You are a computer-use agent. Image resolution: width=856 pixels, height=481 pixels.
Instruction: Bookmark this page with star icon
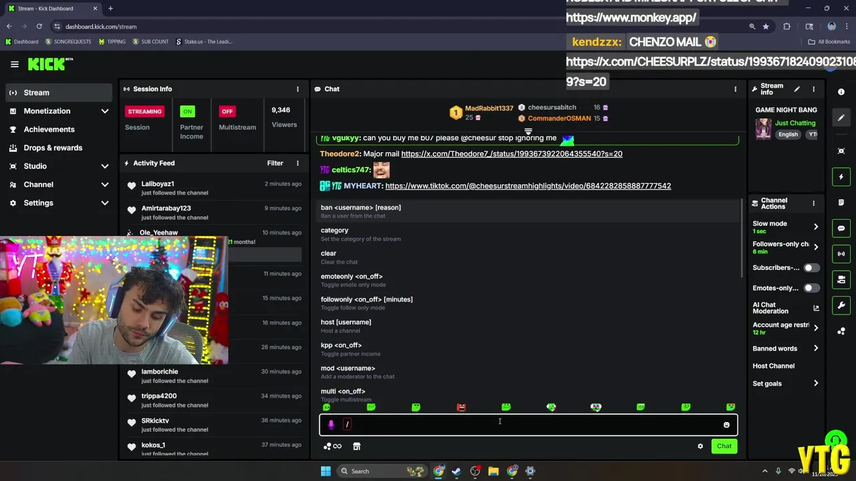point(766,27)
